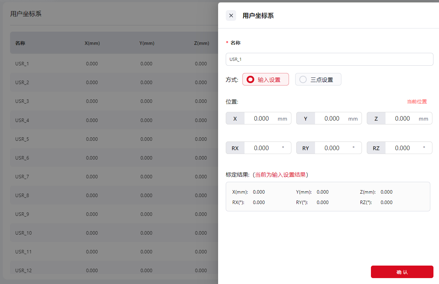Screen dimensions: 439x284
Task: Close the 用户坐标系 side panel
Action: 231,16
